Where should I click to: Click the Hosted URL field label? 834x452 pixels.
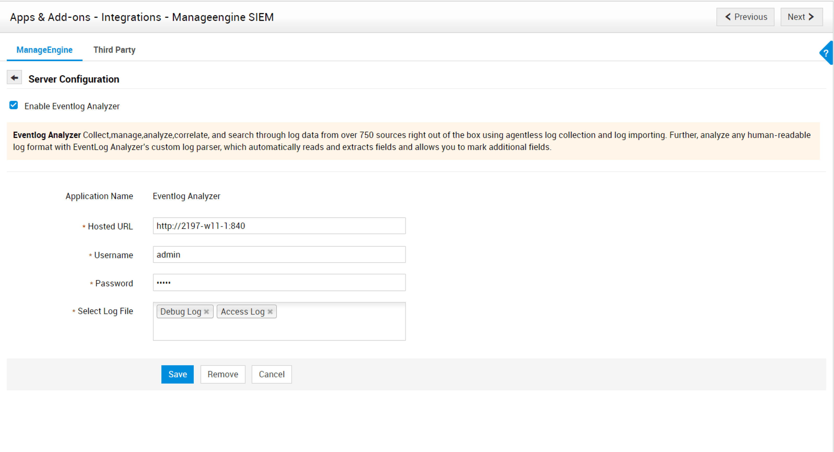pyautogui.click(x=110, y=227)
